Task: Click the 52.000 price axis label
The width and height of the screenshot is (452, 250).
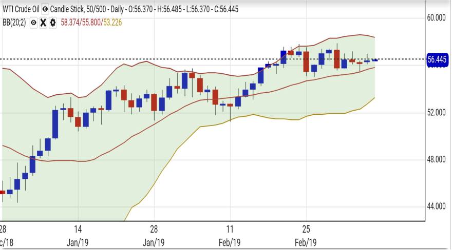Action: pos(437,112)
